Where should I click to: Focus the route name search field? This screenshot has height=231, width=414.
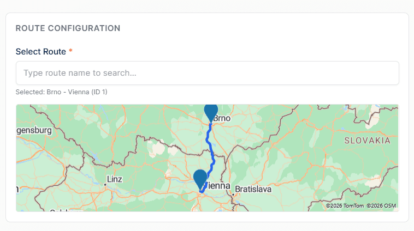click(207, 73)
